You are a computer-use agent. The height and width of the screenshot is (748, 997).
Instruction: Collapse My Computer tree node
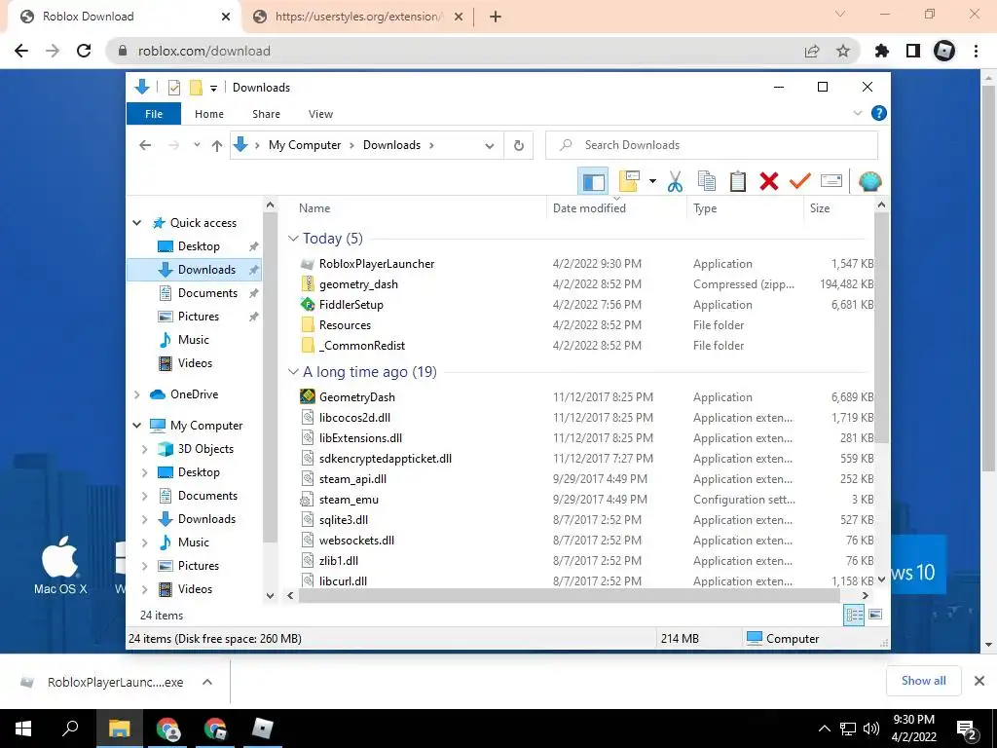coord(136,426)
